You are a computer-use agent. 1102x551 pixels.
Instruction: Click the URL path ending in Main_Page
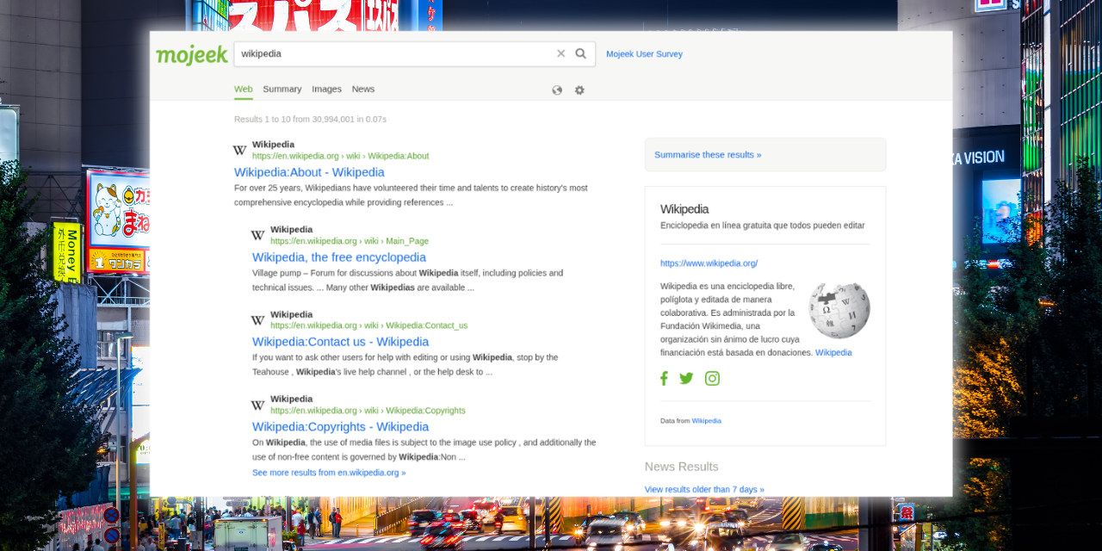pyautogui.click(x=350, y=241)
